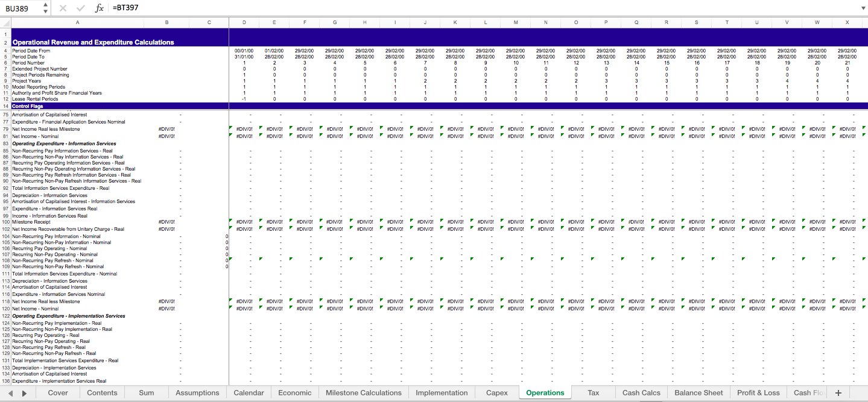Select the Control Flags header row
This screenshot has height=402, width=868.
click(439, 106)
